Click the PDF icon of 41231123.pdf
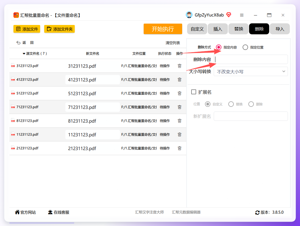 pos(13,79)
